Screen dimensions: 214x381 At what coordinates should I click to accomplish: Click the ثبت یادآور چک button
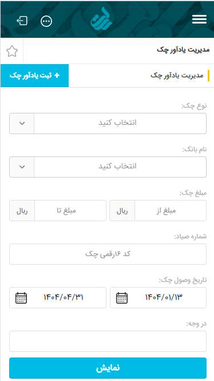coord(34,76)
